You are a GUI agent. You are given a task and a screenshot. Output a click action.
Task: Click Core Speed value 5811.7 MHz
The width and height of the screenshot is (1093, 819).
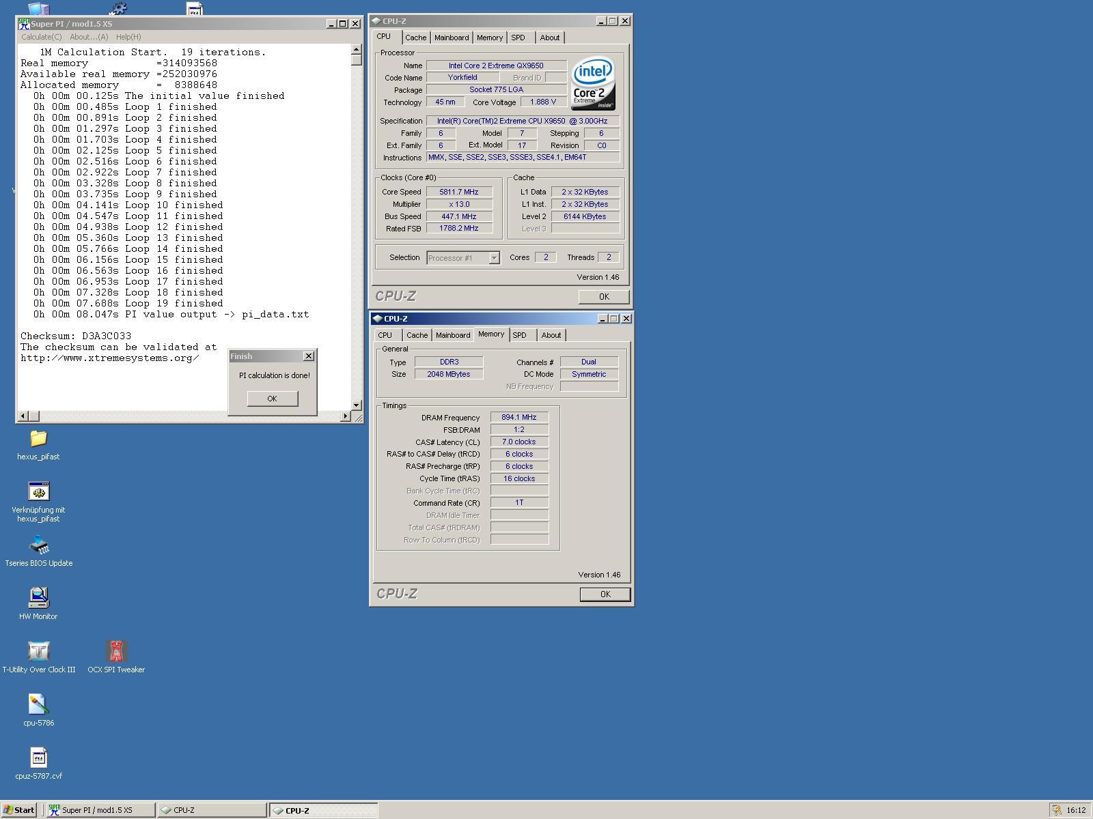459,192
